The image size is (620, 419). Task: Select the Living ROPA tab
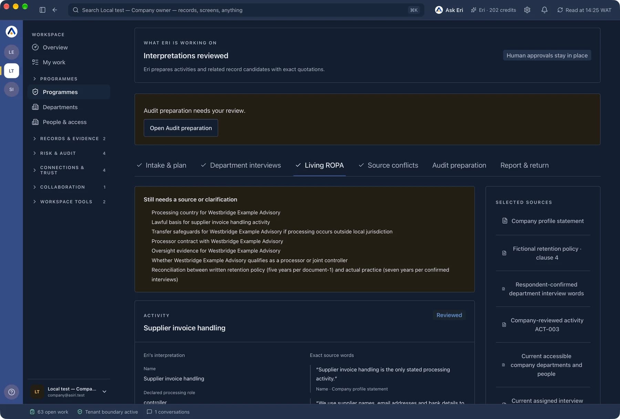point(320,165)
